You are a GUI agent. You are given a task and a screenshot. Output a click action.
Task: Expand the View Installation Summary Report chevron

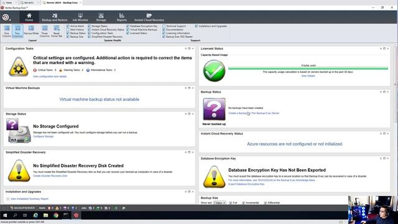[x=7, y=199]
